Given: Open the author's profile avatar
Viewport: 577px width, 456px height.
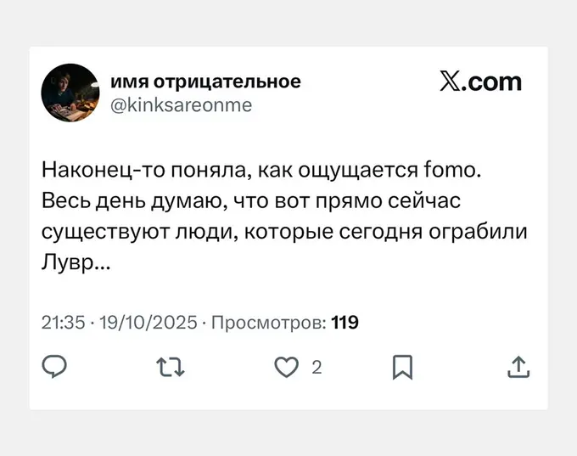Looking at the screenshot, I should pyautogui.click(x=70, y=93).
